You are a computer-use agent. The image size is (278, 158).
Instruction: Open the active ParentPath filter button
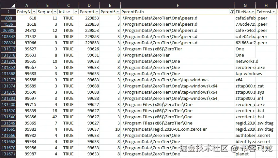(232, 12)
